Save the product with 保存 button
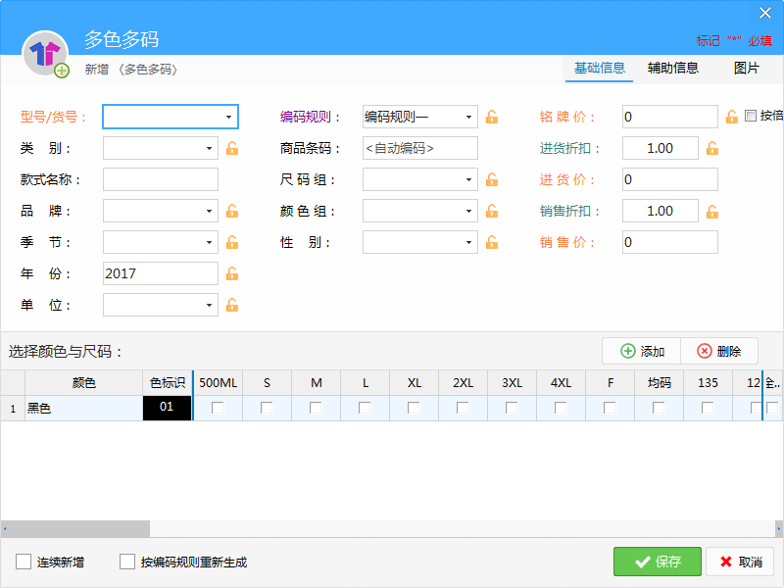This screenshot has width=784, height=588. click(x=657, y=562)
